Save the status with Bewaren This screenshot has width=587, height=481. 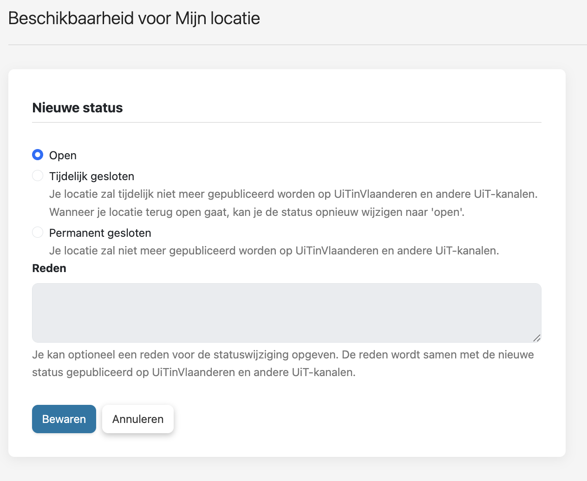[64, 419]
